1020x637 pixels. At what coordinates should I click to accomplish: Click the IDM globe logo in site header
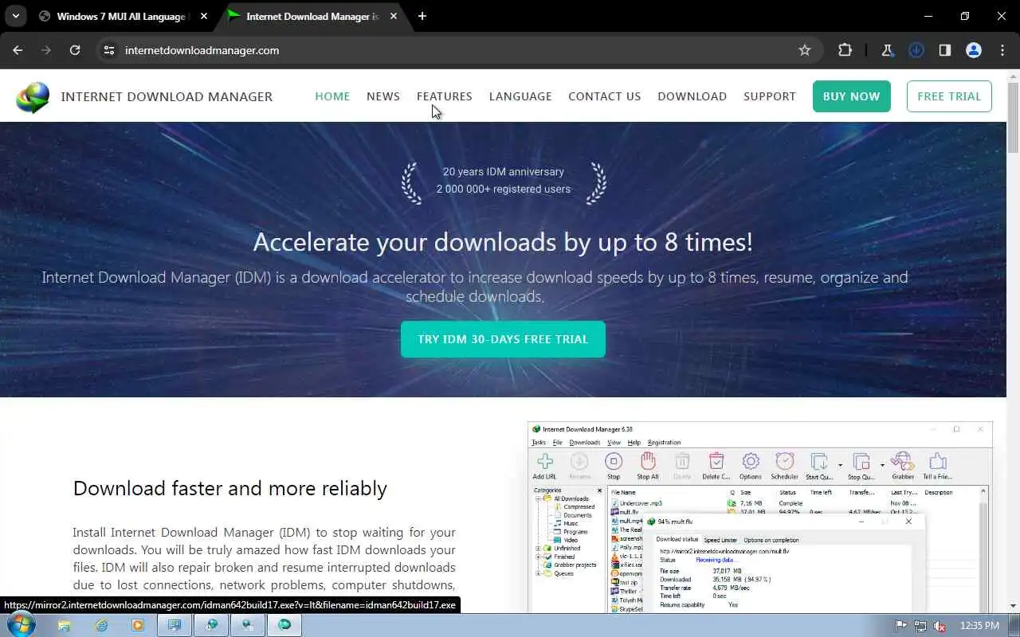point(33,96)
